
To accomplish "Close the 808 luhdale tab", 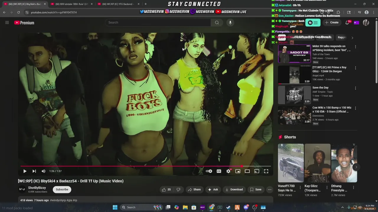I will (x=92, y=4).
